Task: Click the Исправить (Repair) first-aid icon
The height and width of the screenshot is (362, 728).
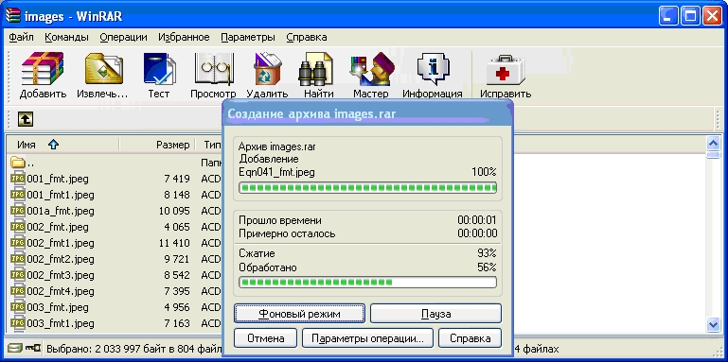Action: pyautogui.click(x=506, y=75)
